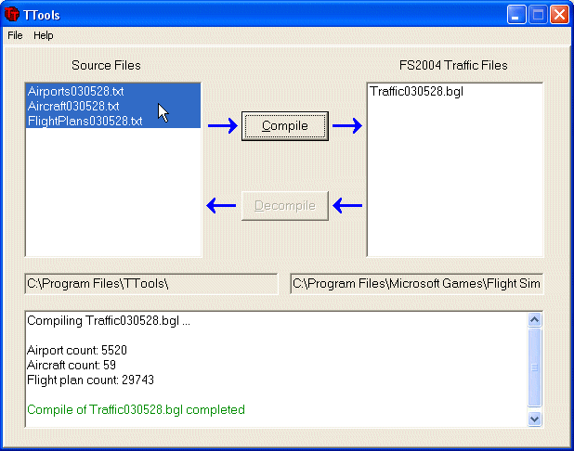Click the grayed-out Decompile button
Image resolution: width=574 pixels, height=451 pixels.
(x=285, y=205)
